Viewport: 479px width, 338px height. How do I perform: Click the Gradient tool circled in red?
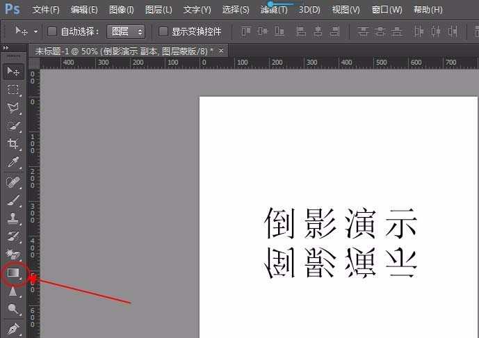click(x=13, y=274)
